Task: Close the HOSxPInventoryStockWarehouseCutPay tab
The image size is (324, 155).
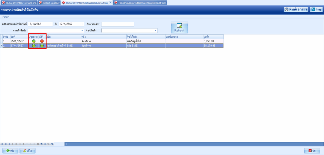Action: pyautogui.click(x=110, y=3)
